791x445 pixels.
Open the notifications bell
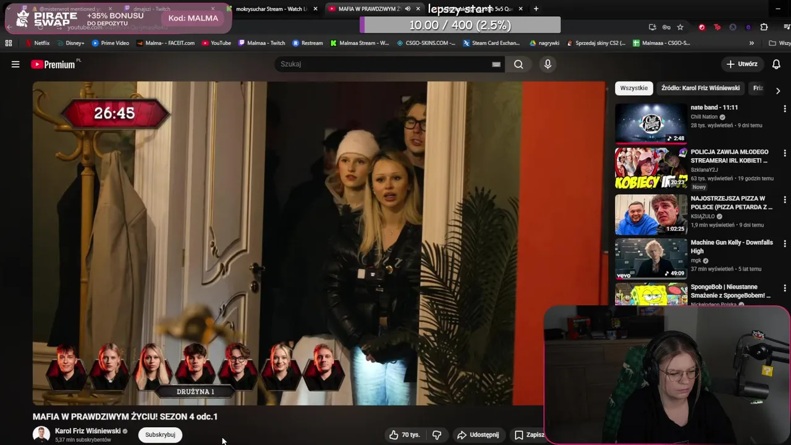(x=776, y=64)
